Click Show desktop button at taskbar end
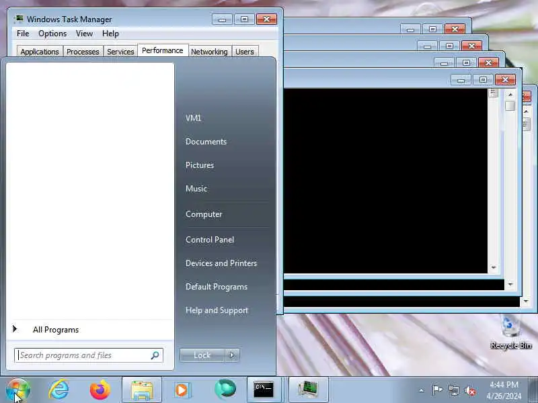 coord(533,390)
